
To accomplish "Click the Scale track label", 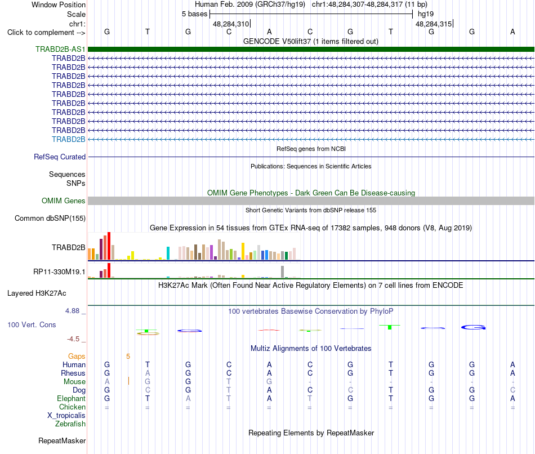I will [76, 14].
